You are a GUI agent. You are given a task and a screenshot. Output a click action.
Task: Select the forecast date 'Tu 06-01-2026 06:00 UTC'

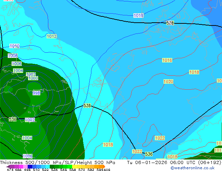point(161,163)
